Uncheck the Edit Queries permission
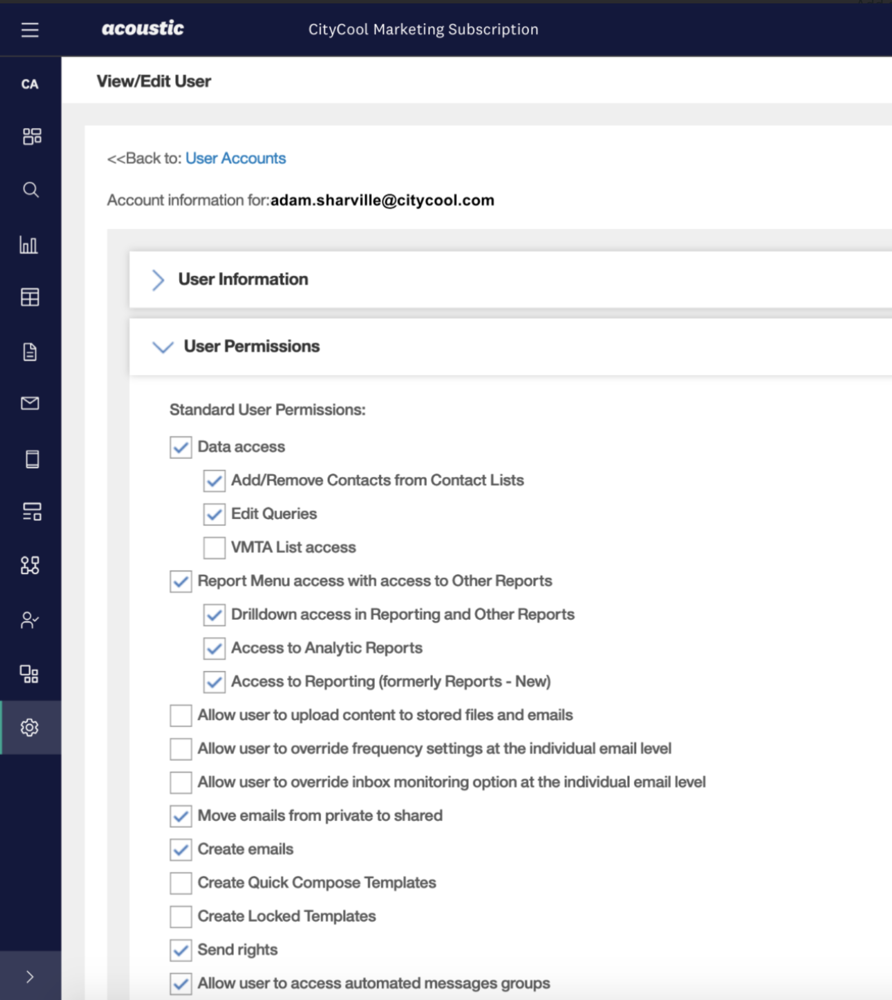The image size is (892, 1000). click(214, 514)
